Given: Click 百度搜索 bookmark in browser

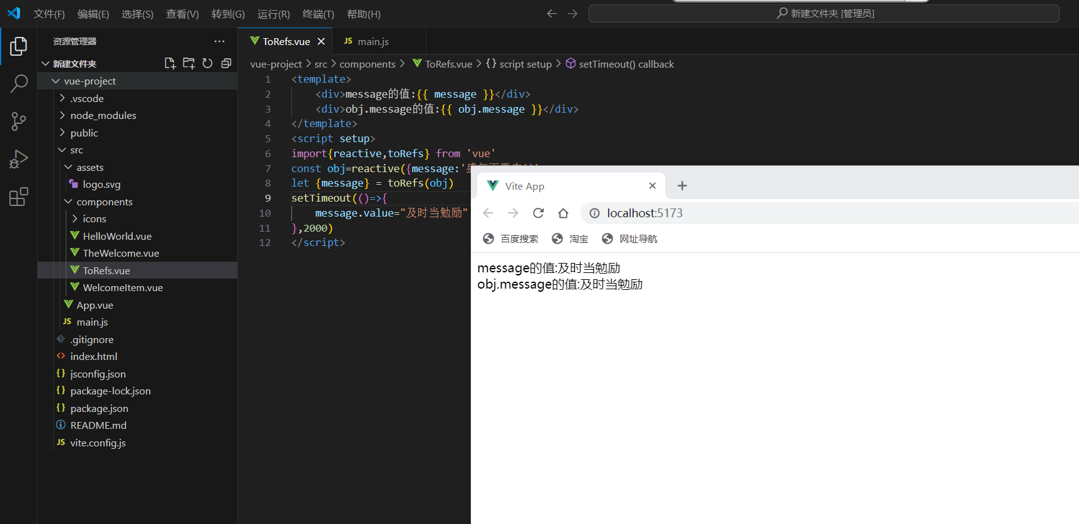Looking at the screenshot, I should pos(511,239).
